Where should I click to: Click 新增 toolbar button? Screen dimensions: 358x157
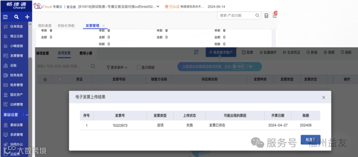click(312, 52)
